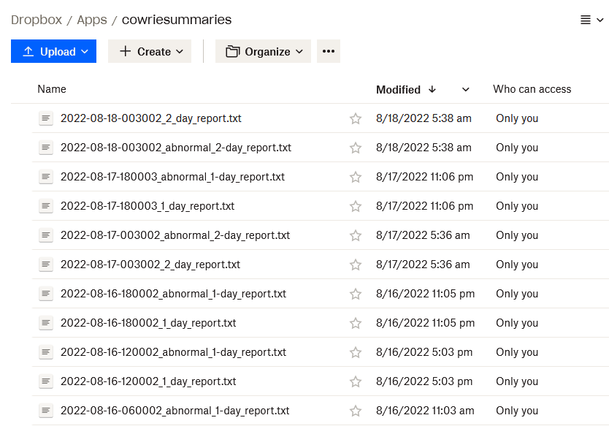
Task: Open the Upload dropdown
Action: (53, 51)
